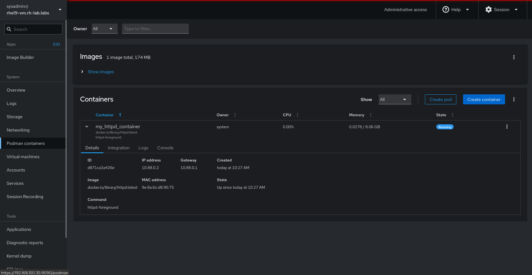532x275 pixels.
Task: Switch to the Console tab
Action: [x=165, y=148]
